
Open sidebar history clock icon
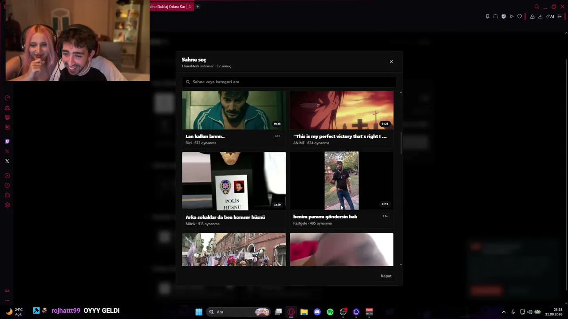click(x=7, y=186)
